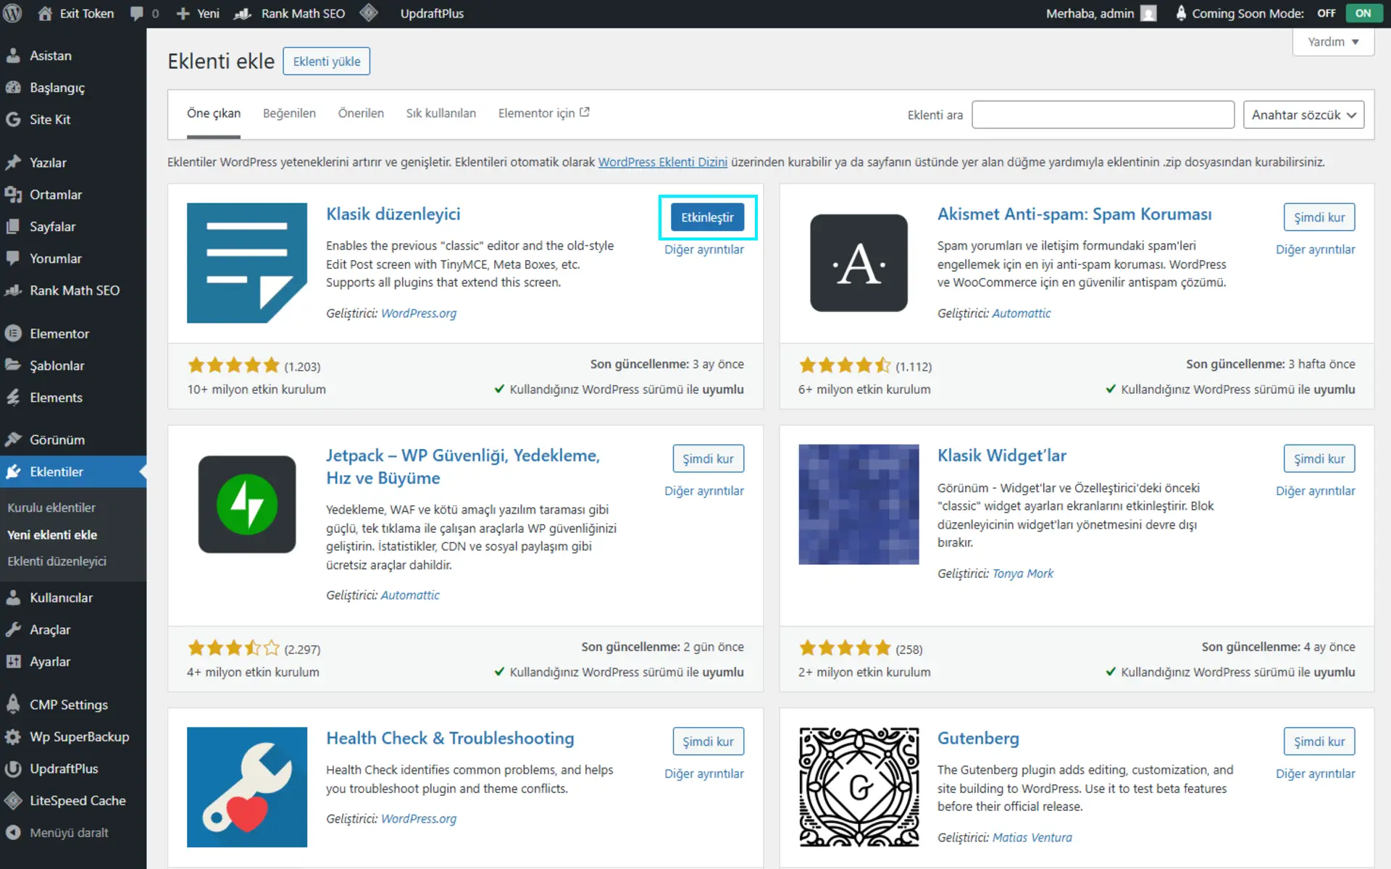Image resolution: width=1391 pixels, height=869 pixels.
Task: Open Sayfalar pages icon
Action: [13, 226]
